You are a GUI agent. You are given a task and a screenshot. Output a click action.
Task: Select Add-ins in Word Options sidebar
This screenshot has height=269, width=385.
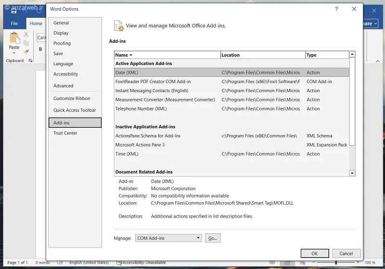click(x=75, y=123)
